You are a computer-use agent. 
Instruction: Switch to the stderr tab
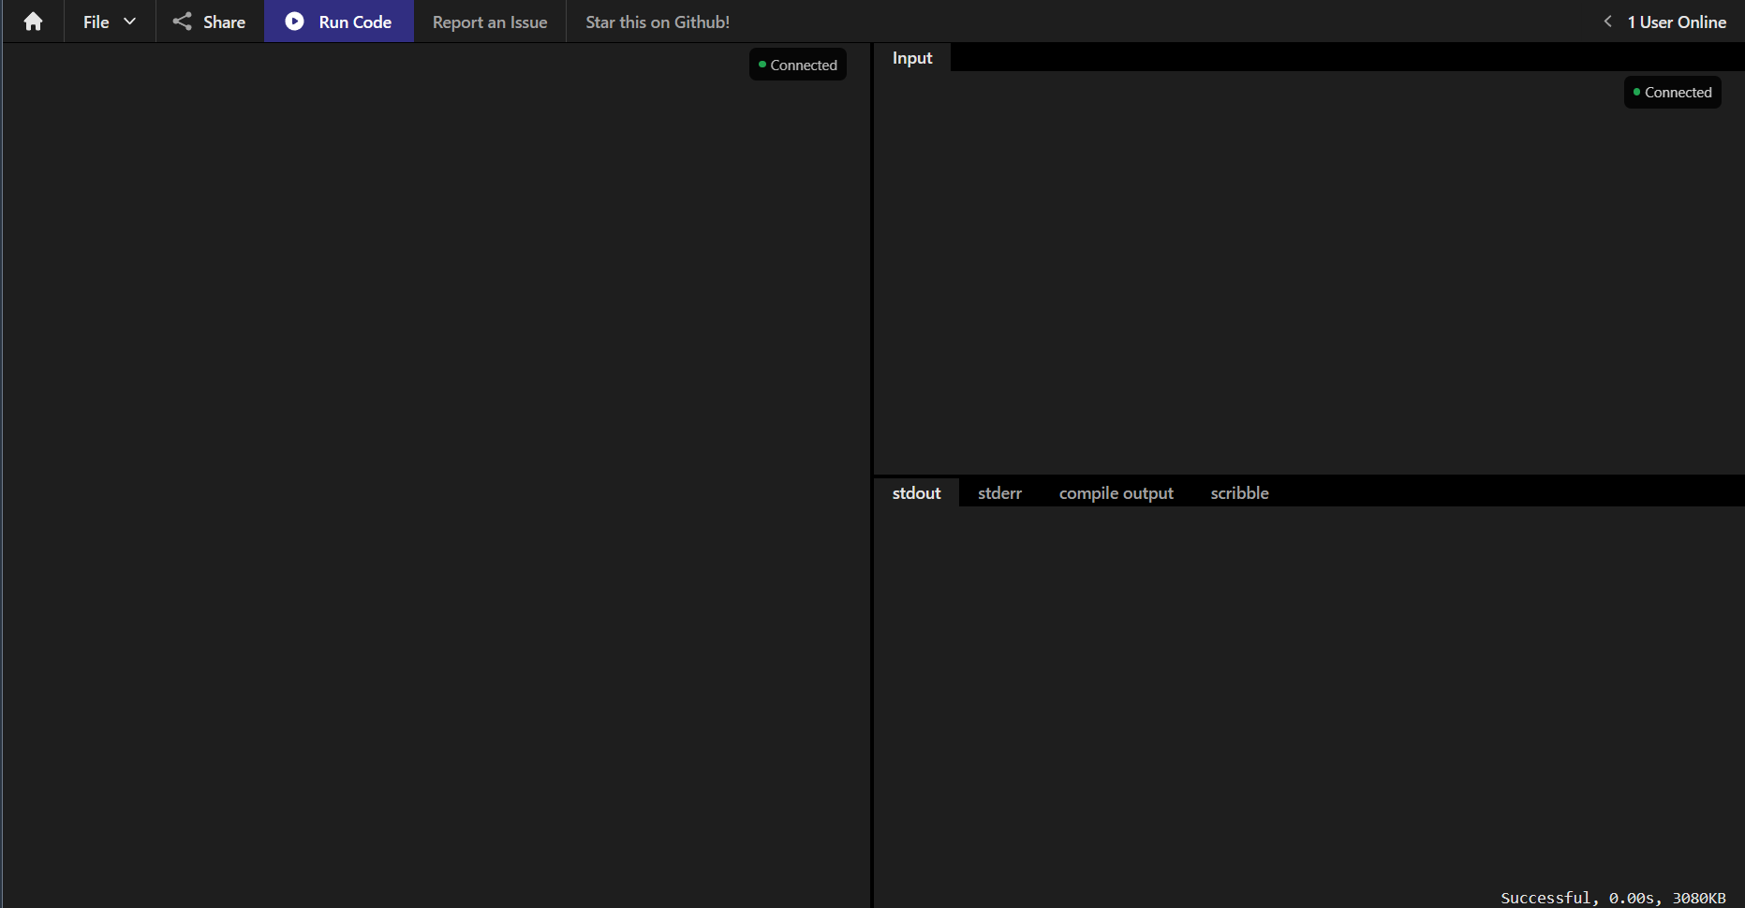(x=999, y=492)
